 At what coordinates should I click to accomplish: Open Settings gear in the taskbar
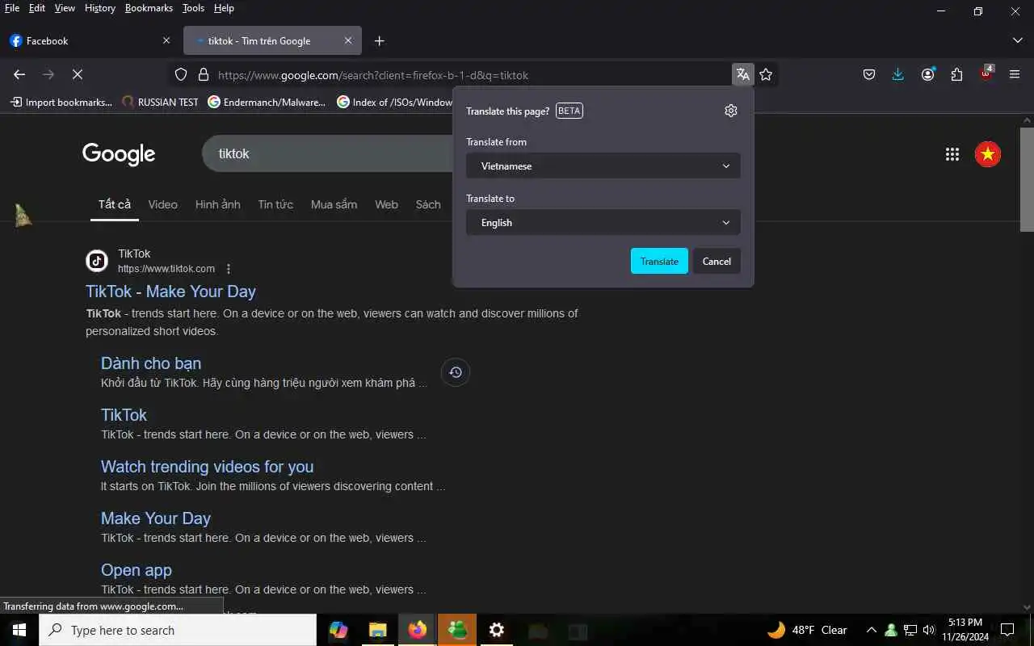(x=497, y=630)
